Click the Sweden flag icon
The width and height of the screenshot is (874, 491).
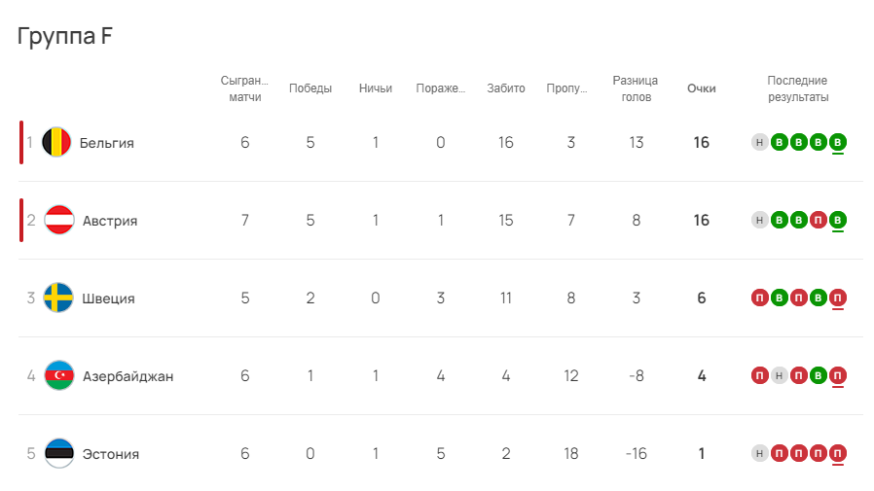[x=58, y=298]
